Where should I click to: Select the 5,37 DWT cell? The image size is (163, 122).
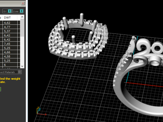10,31
